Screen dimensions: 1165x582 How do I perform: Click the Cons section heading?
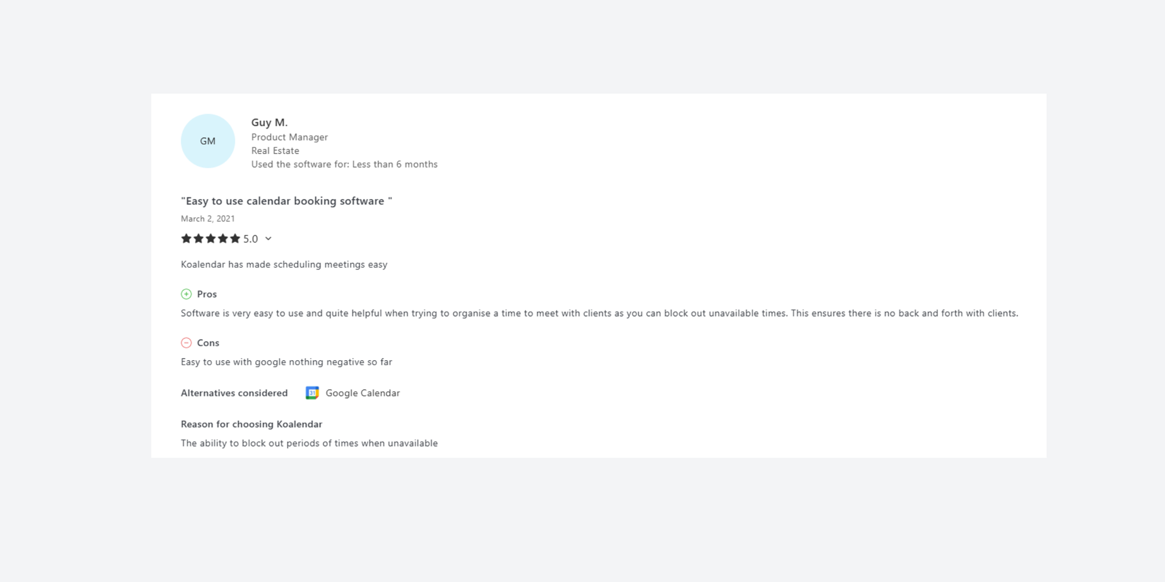(x=208, y=343)
